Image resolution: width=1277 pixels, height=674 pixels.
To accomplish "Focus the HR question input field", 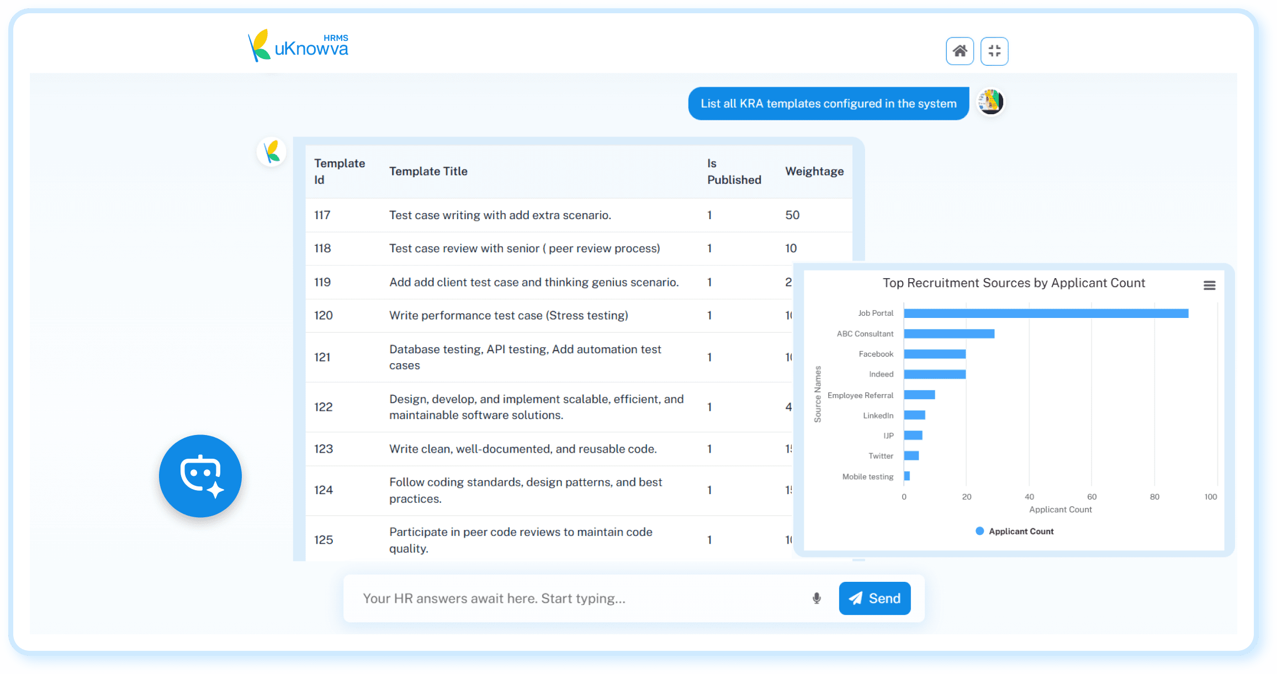I will (574, 598).
